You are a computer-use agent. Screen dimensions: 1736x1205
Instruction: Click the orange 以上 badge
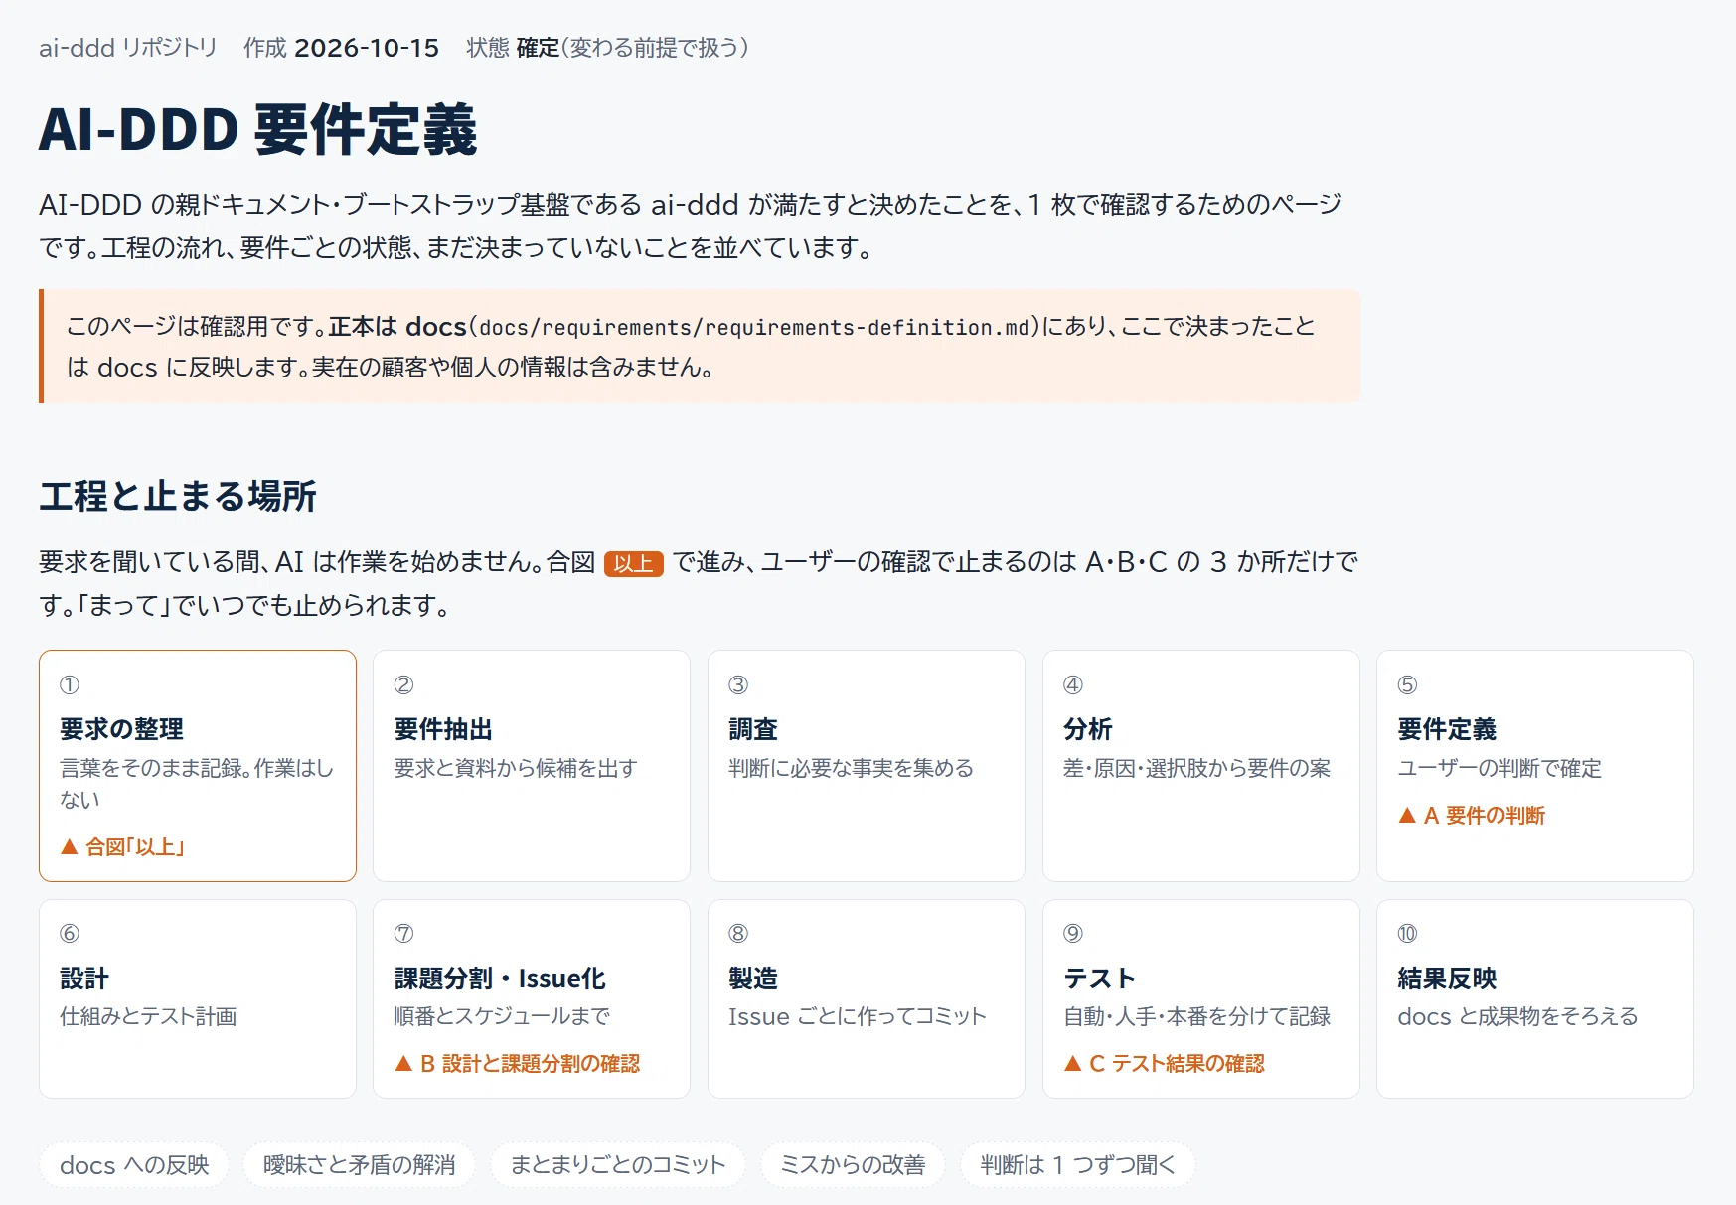click(x=634, y=563)
